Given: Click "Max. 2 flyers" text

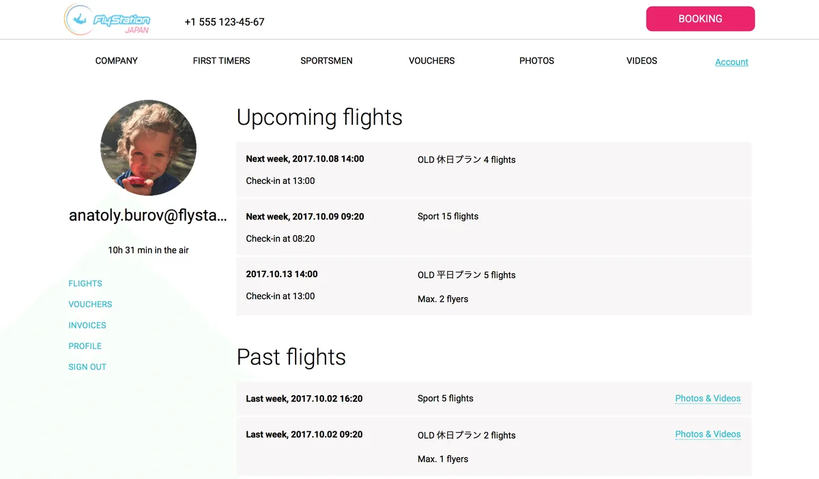Looking at the screenshot, I should pos(443,299).
